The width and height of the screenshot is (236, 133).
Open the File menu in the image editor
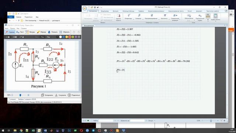pos(7,28)
